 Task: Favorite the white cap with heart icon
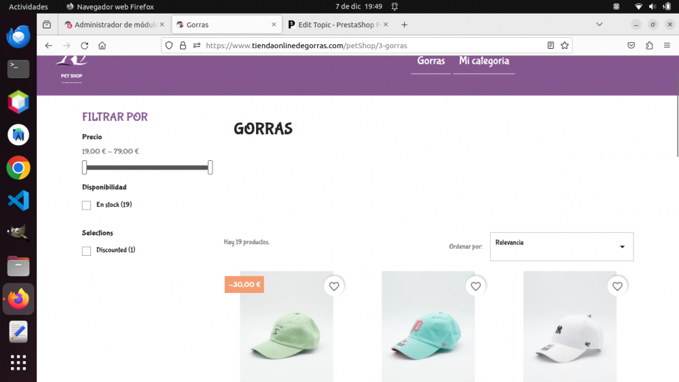pyautogui.click(x=617, y=286)
